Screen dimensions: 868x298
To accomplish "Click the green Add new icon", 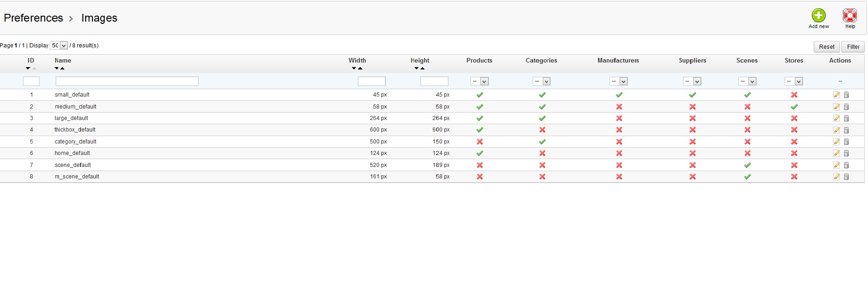I will [818, 15].
